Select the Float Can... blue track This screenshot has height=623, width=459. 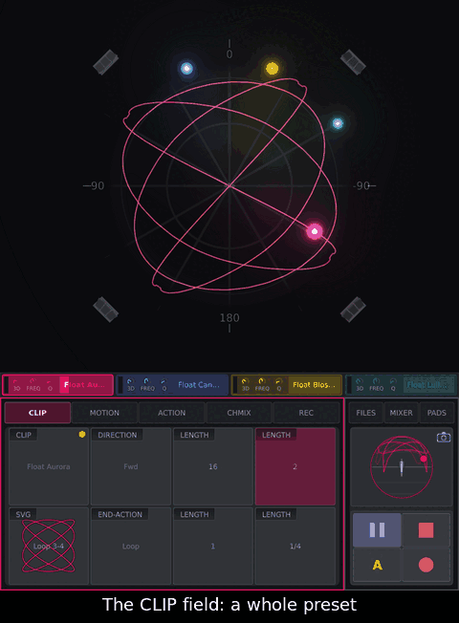pos(172,385)
